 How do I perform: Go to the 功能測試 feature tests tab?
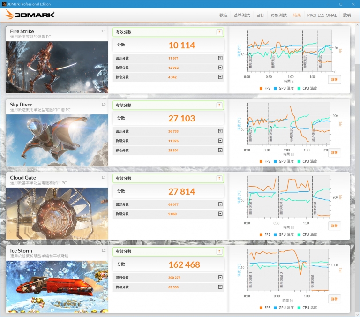(x=279, y=15)
